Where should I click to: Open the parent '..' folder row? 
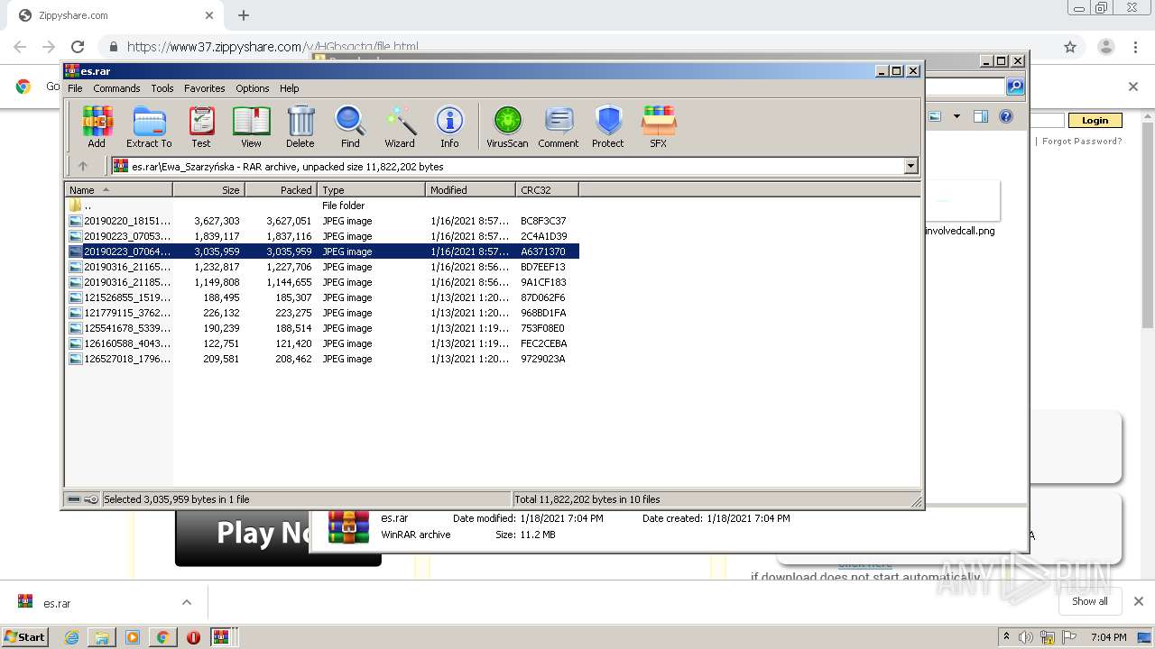coord(321,206)
